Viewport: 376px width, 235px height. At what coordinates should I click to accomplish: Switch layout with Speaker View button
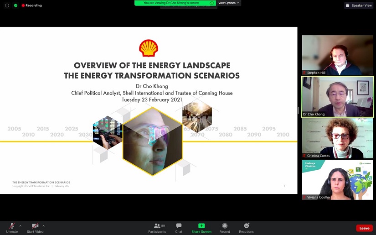(359, 5)
